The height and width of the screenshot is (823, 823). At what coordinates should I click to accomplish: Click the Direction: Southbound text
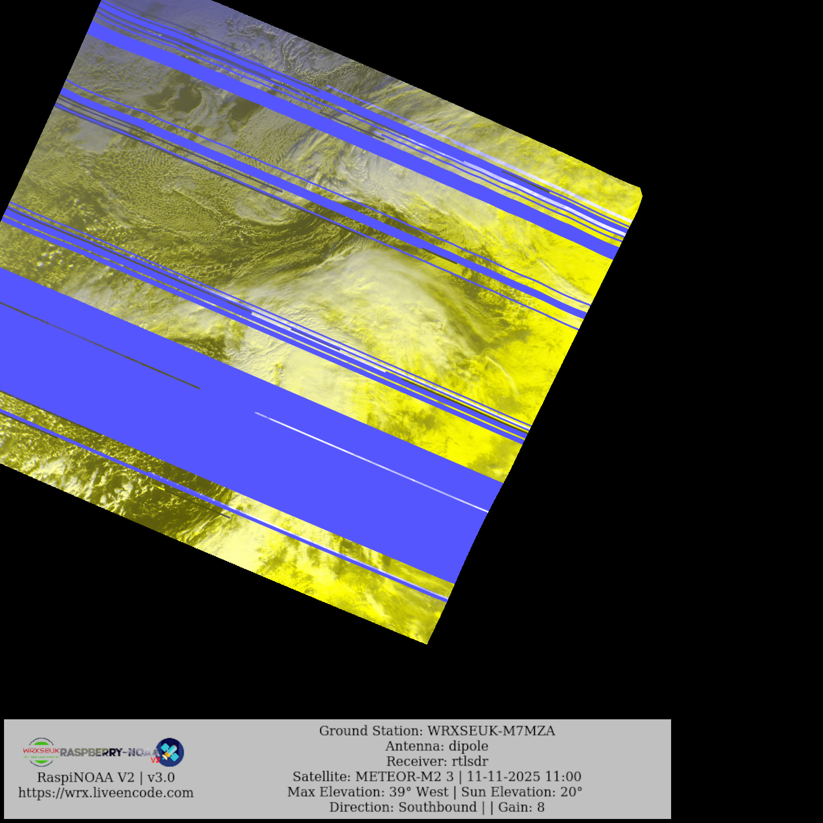coord(403,807)
